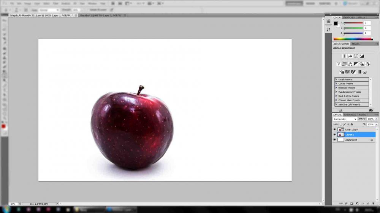Switch to the Masks tab
Screen dimensions: 380x213
pyautogui.click(x=356, y=44)
